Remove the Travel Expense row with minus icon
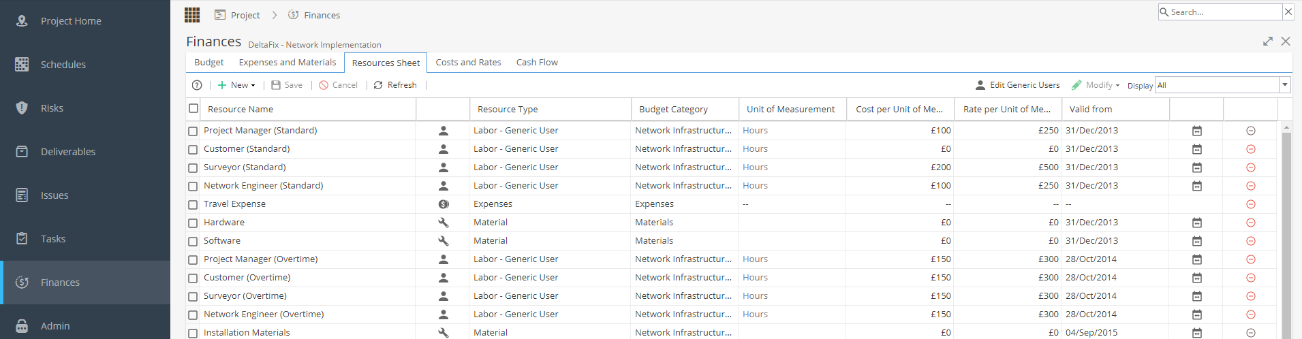1302x339 pixels. click(1251, 204)
